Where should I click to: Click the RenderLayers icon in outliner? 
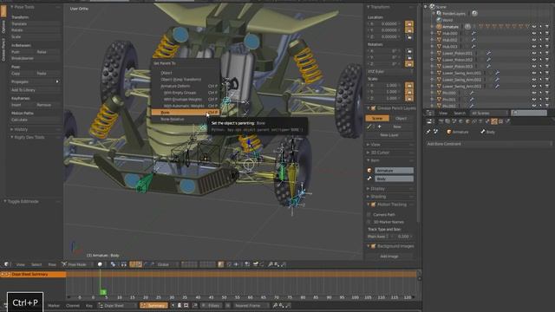pos(439,14)
